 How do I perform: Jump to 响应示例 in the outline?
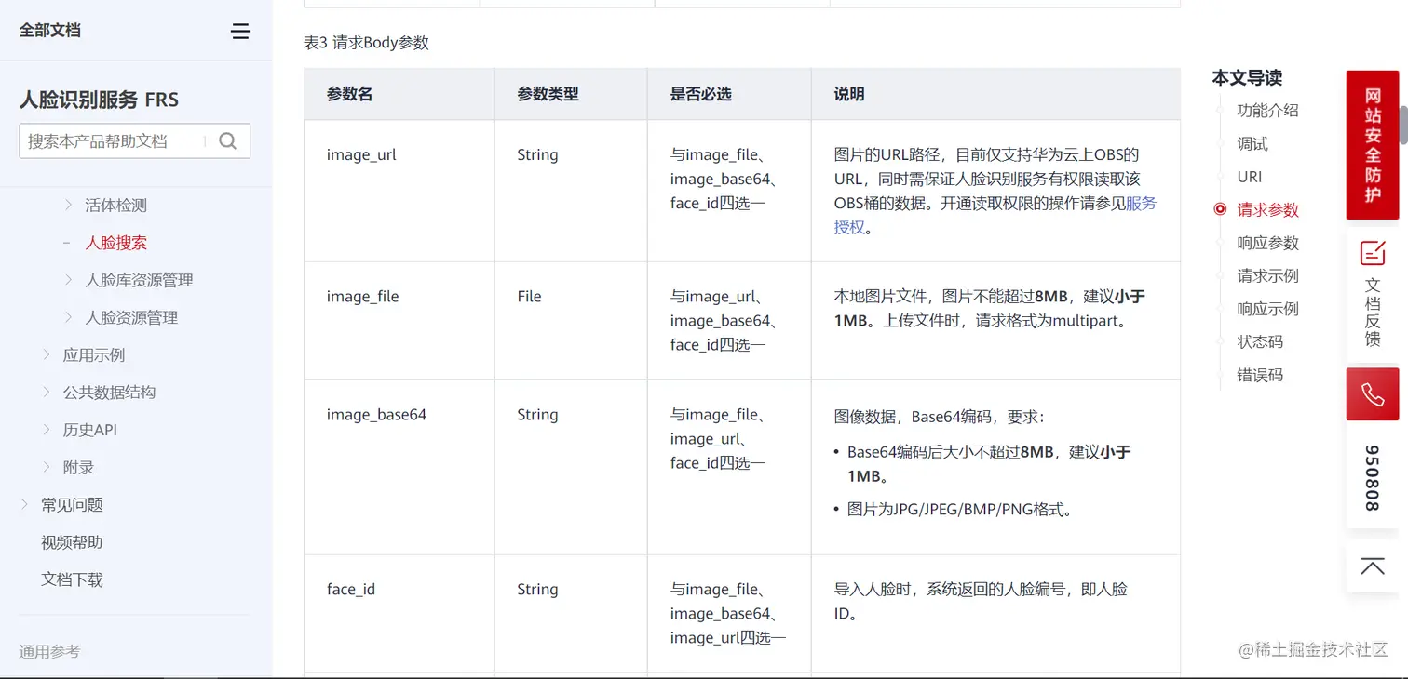click(x=1267, y=309)
